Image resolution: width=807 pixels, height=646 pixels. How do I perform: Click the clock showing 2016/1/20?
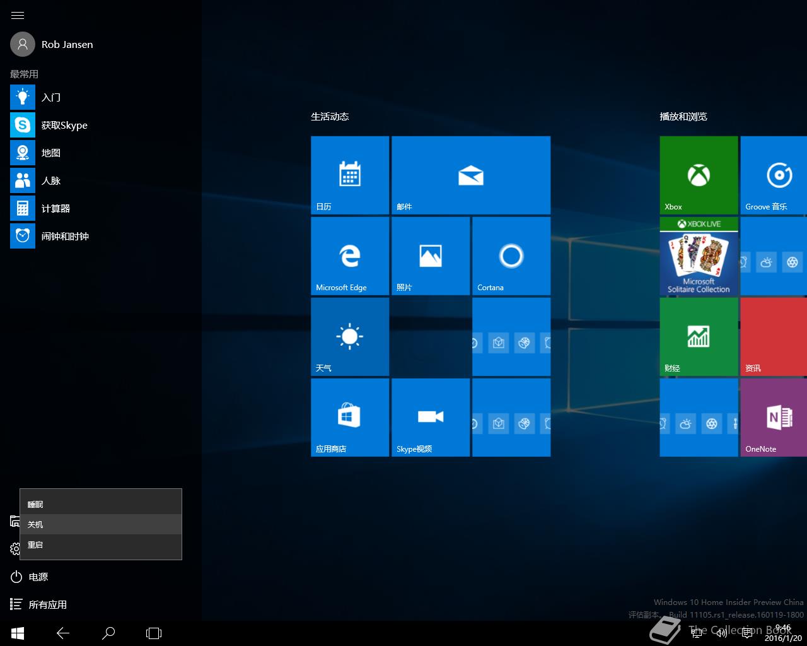click(783, 633)
